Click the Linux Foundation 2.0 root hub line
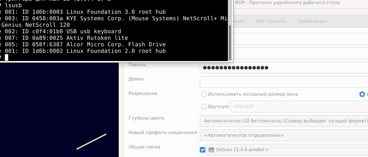 tap(83, 51)
